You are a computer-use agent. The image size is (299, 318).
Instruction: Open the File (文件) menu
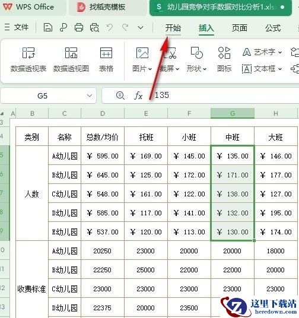(x=17, y=27)
